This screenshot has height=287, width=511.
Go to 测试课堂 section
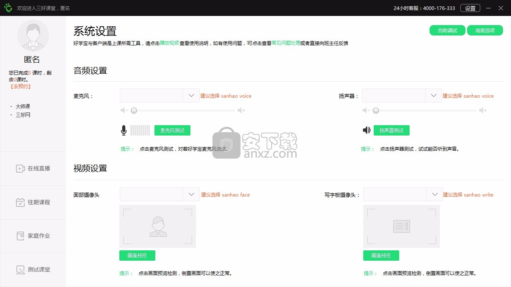(x=33, y=269)
